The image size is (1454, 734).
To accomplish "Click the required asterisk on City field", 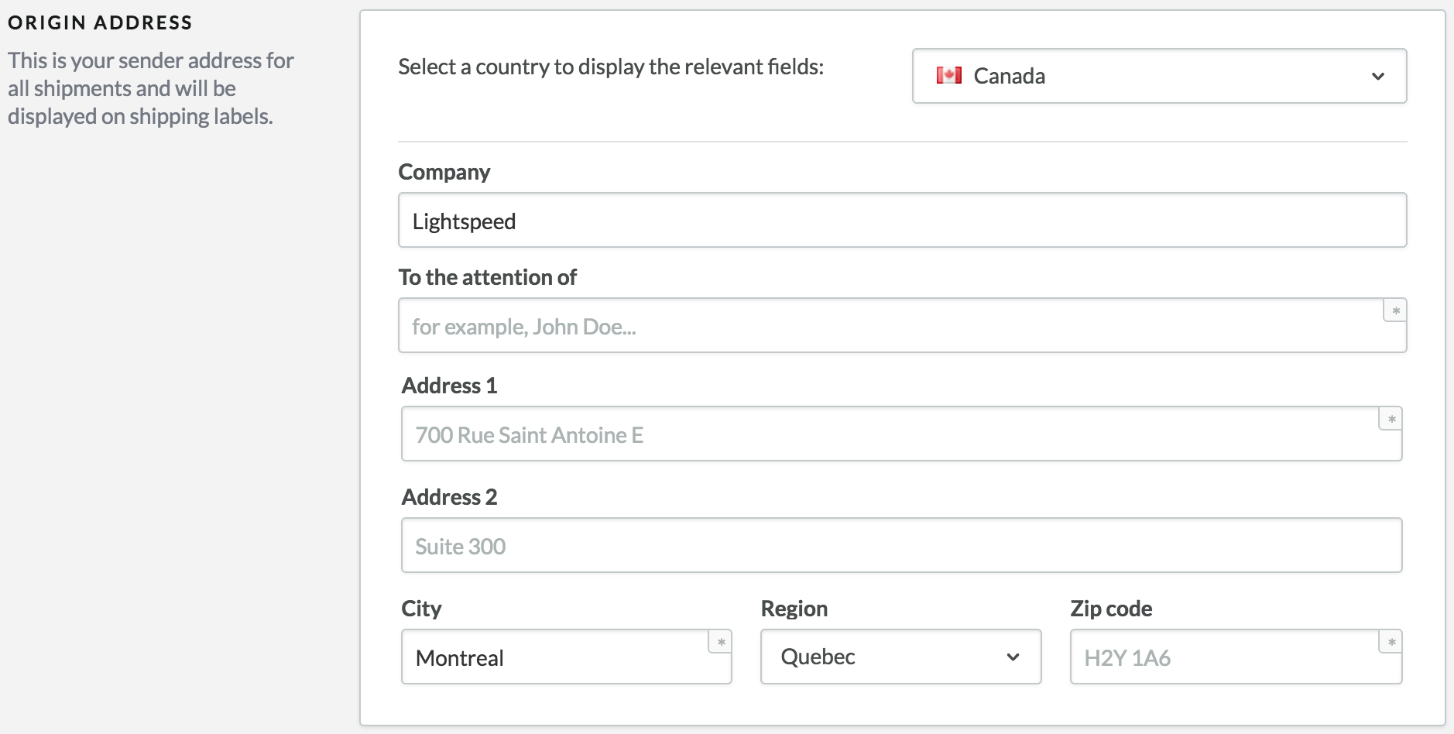I will pos(720,642).
